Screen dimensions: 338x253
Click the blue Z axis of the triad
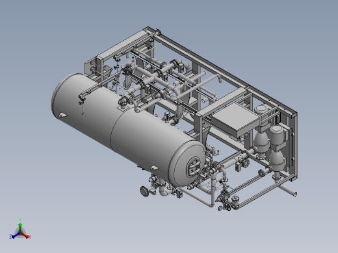click(x=16, y=235)
